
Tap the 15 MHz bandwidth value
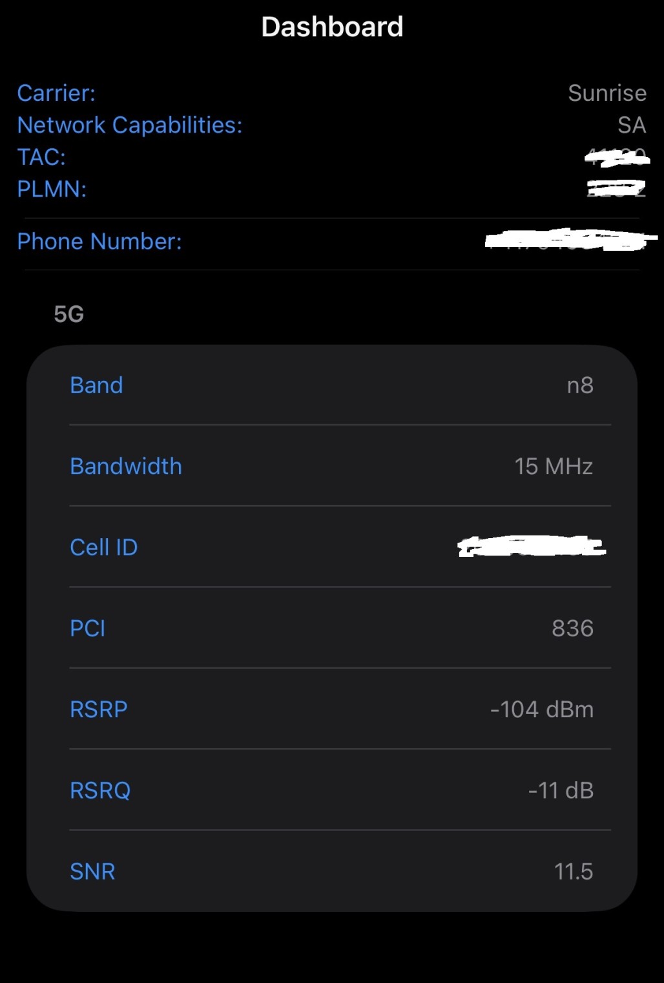coord(553,466)
